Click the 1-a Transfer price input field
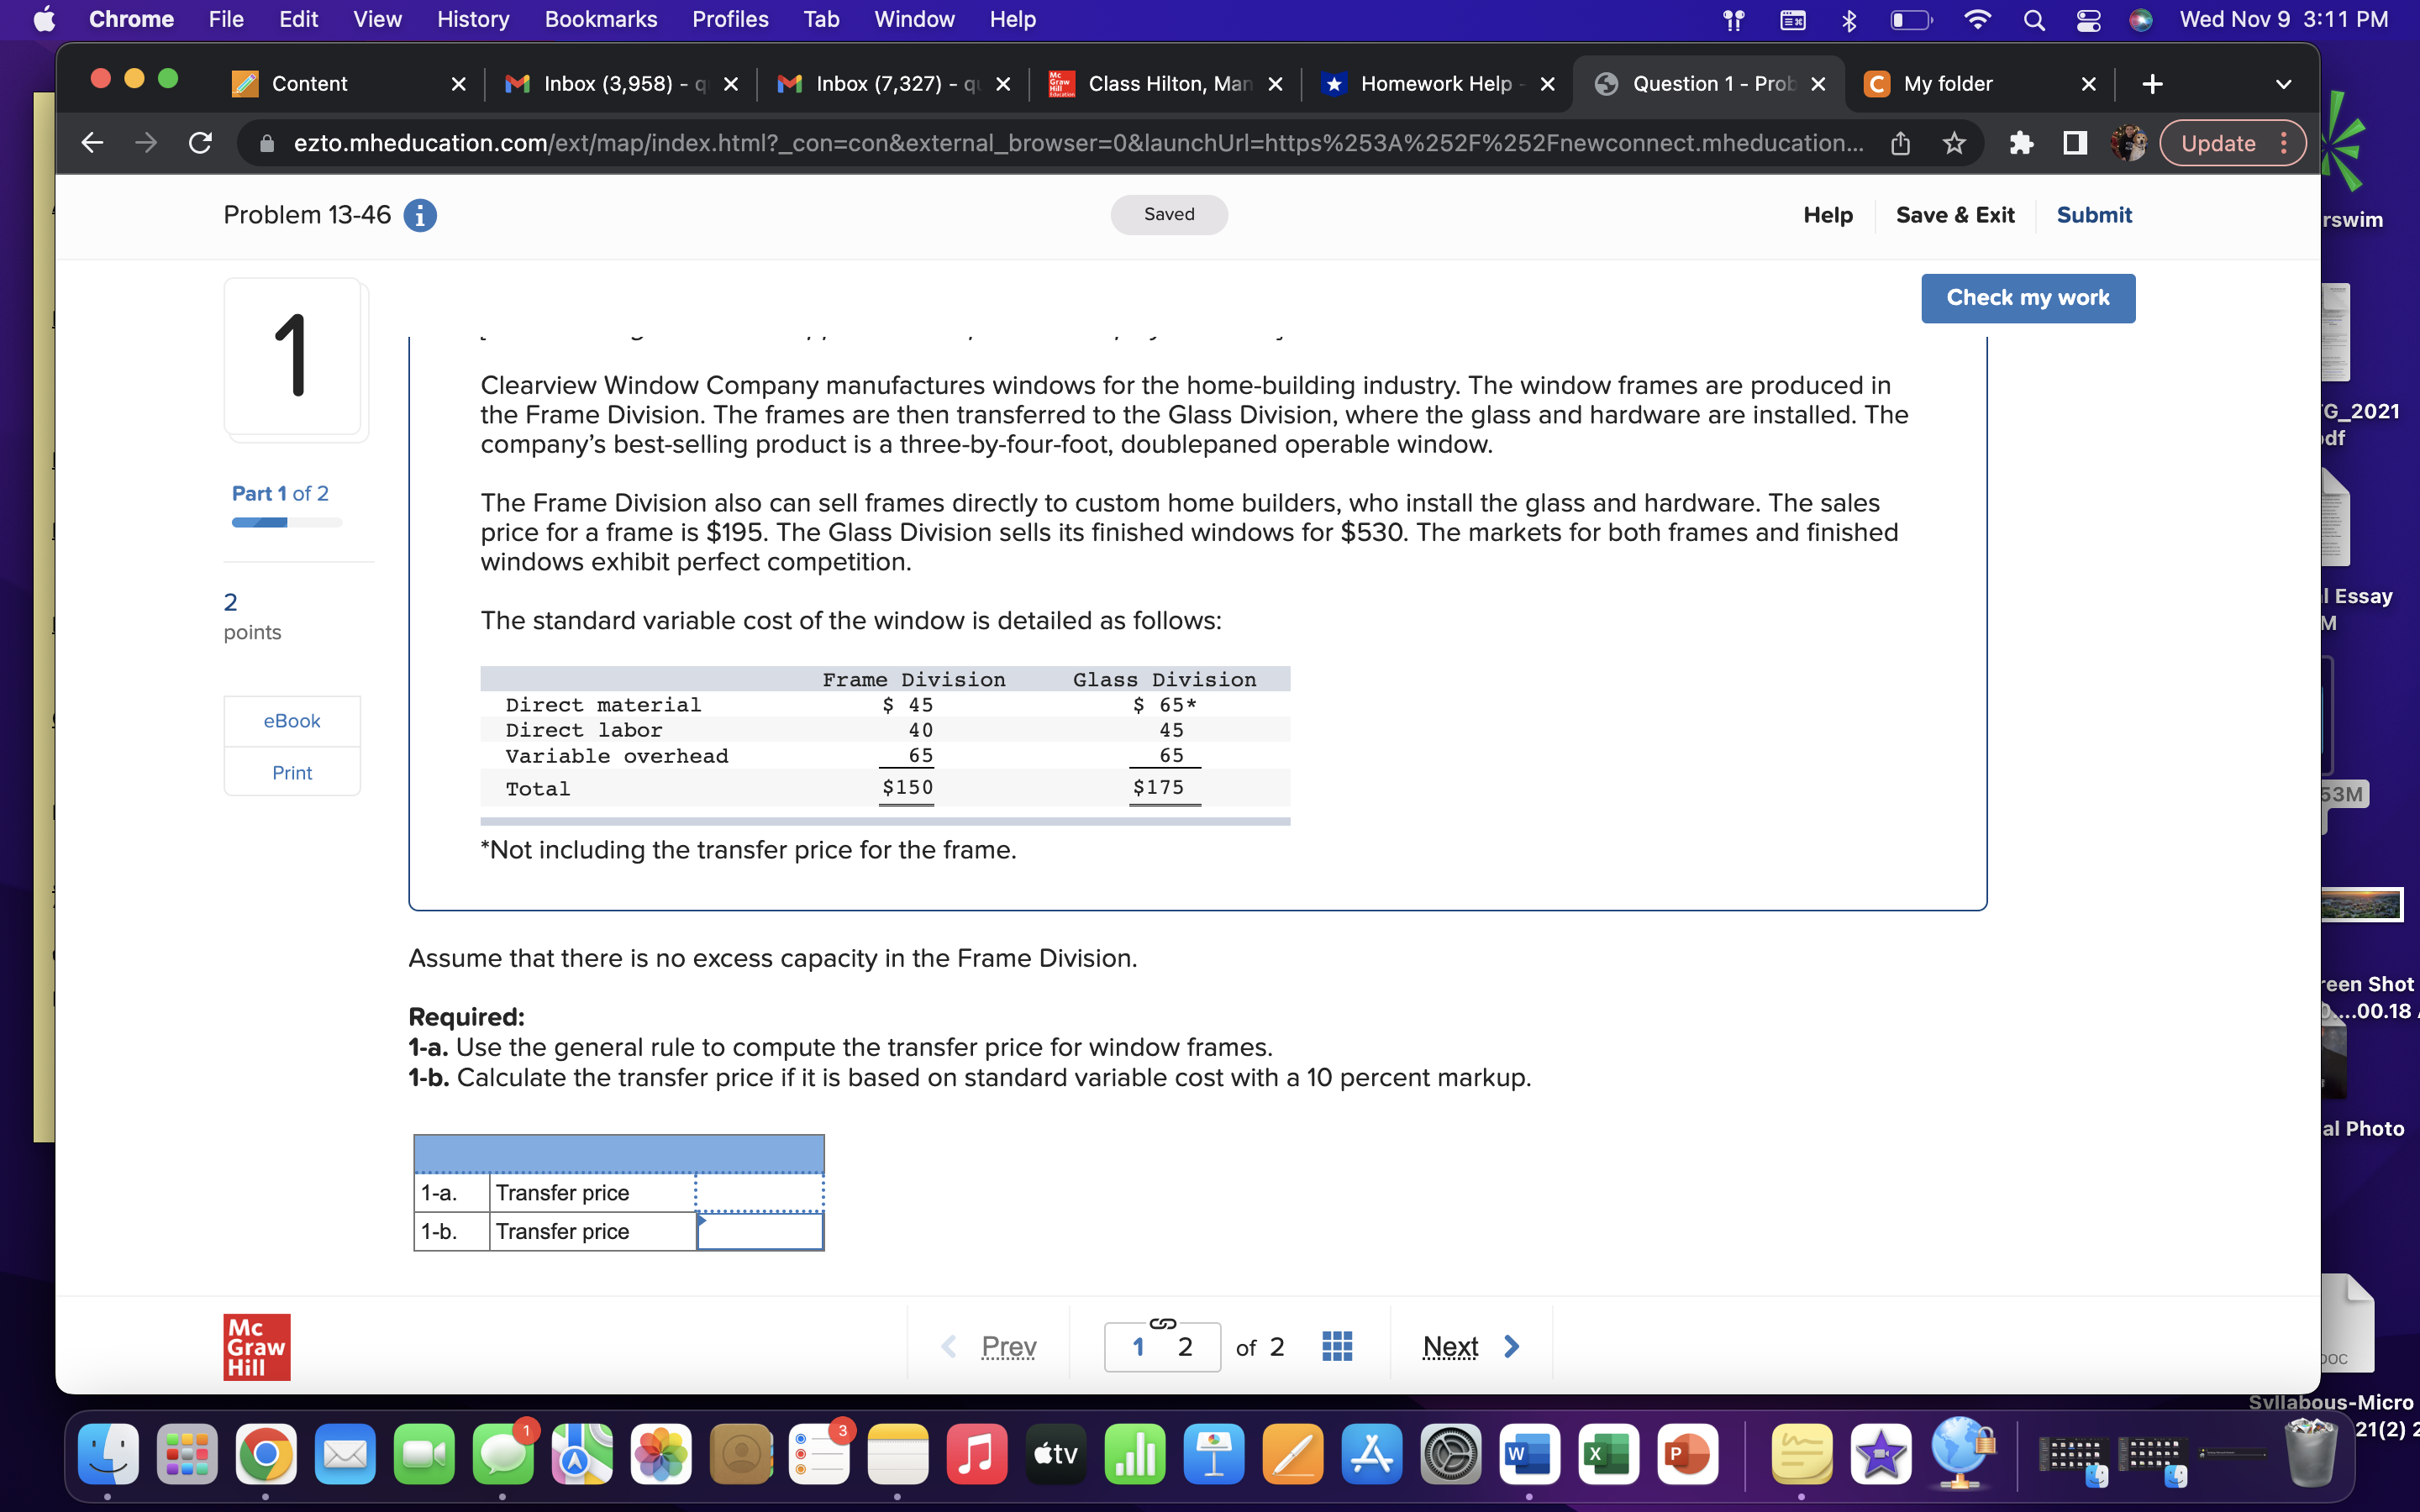Image resolution: width=2420 pixels, height=1512 pixels. (x=758, y=1192)
